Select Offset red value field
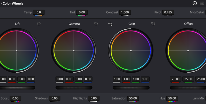This screenshot has width=206, height=104. coord(176,79)
